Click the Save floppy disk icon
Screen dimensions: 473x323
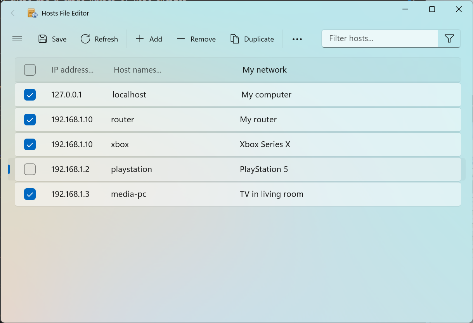tap(43, 39)
